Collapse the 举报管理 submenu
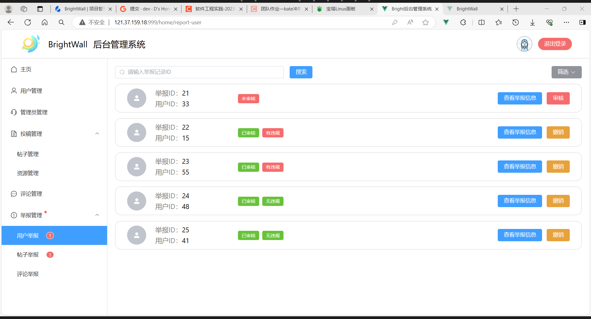This screenshot has width=591, height=319. click(x=97, y=215)
